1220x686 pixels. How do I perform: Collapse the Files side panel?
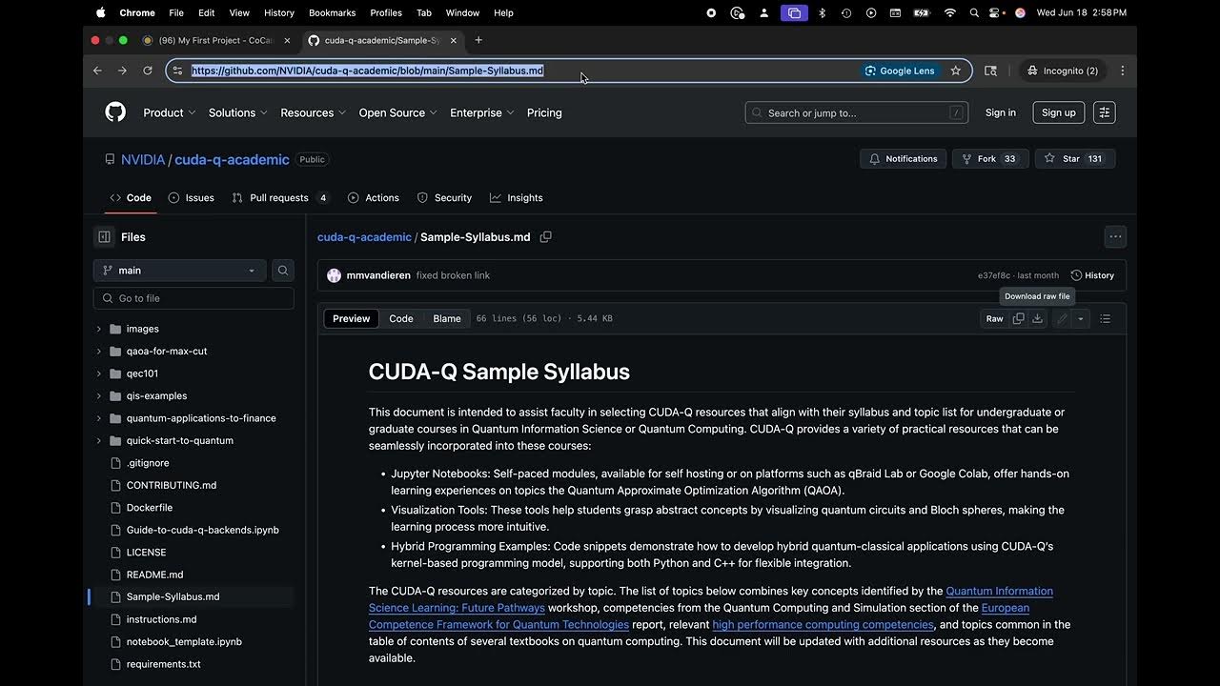click(105, 237)
